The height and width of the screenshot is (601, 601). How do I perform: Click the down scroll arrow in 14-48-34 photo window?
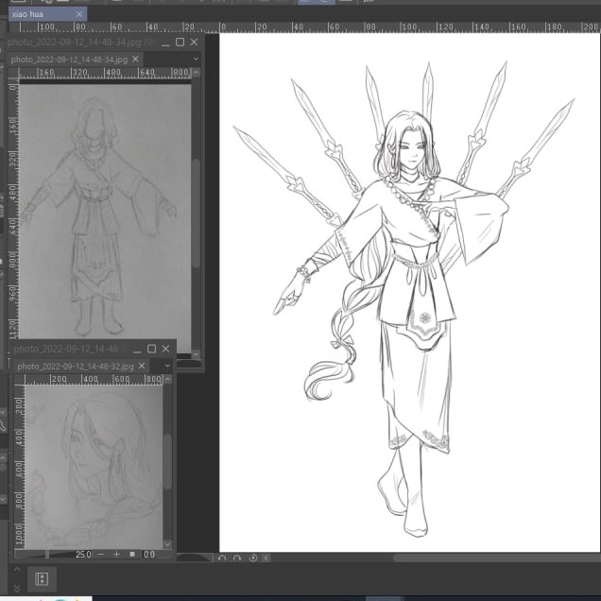pyautogui.click(x=196, y=353)
